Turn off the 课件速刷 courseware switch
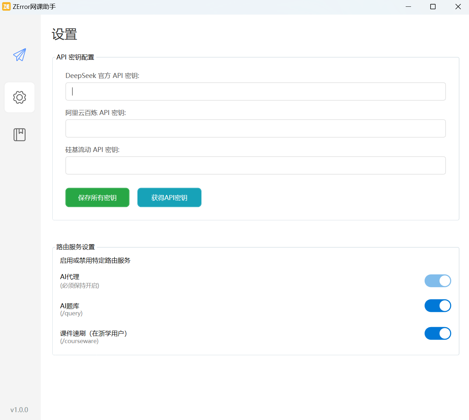469x420 pixels. (x=437, y=334)
